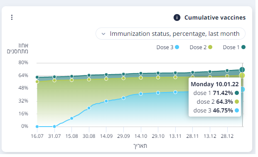Click Dose 3 data point at 14.10

[x=141, y=94]
